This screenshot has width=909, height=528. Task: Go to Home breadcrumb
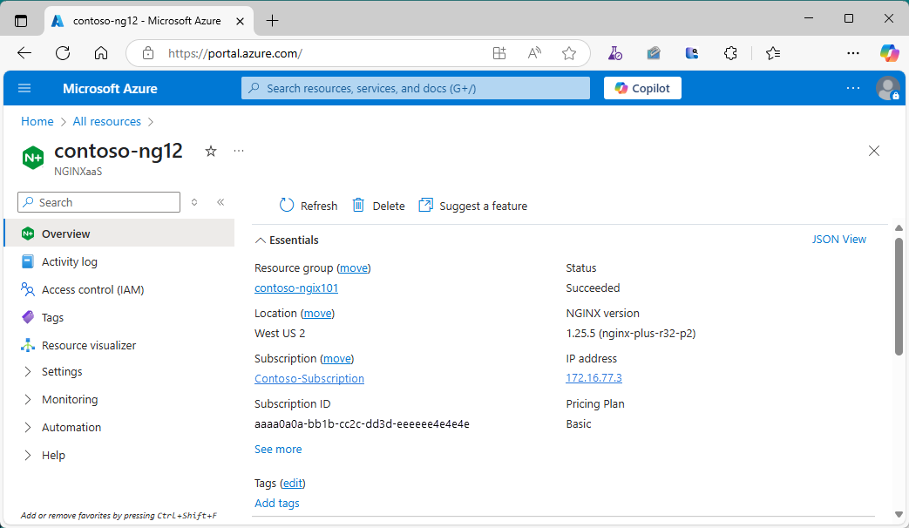pyautogui.click(x=37, y=122)
